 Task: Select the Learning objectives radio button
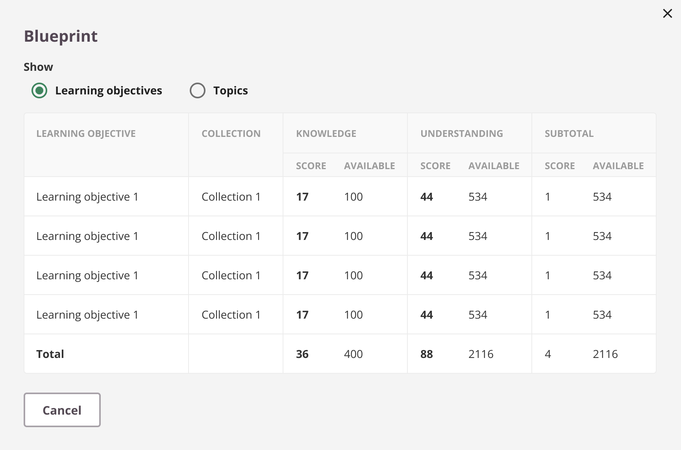click(x=39, y=90)
